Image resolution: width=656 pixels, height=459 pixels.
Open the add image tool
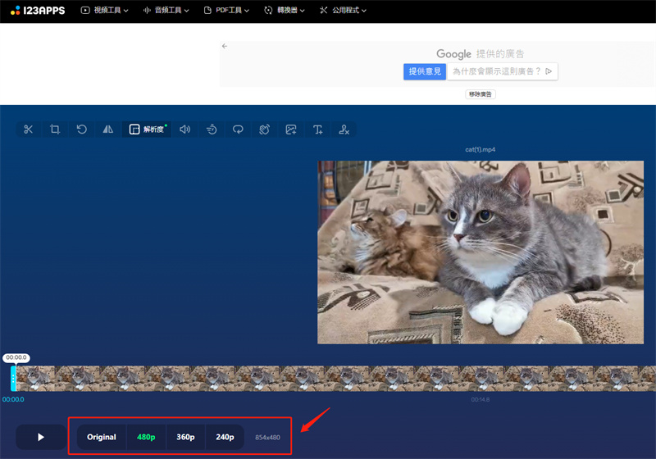pos(291,130)
